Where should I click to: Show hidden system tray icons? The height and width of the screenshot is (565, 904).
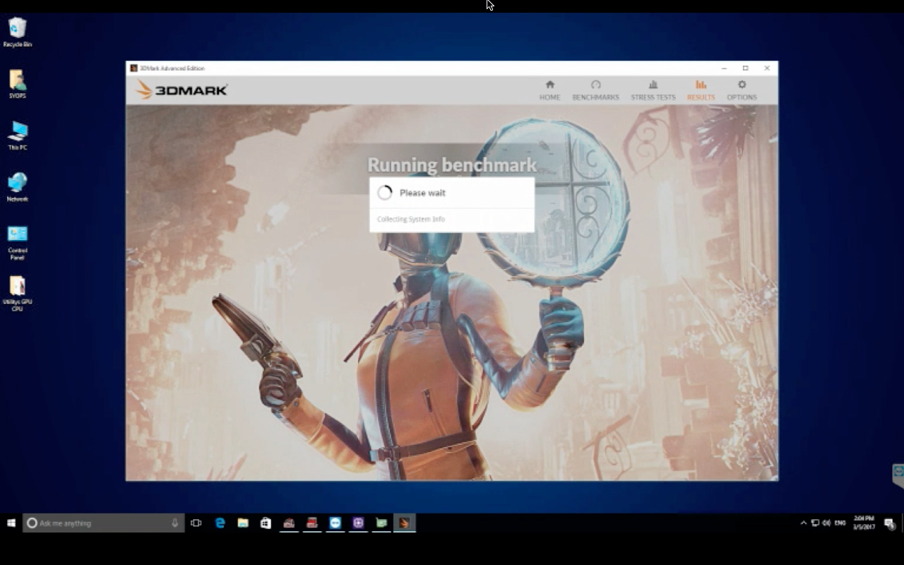click(803, 523)
